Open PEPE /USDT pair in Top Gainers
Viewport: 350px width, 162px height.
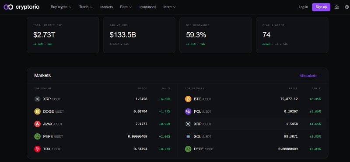(x=253, y=149)
